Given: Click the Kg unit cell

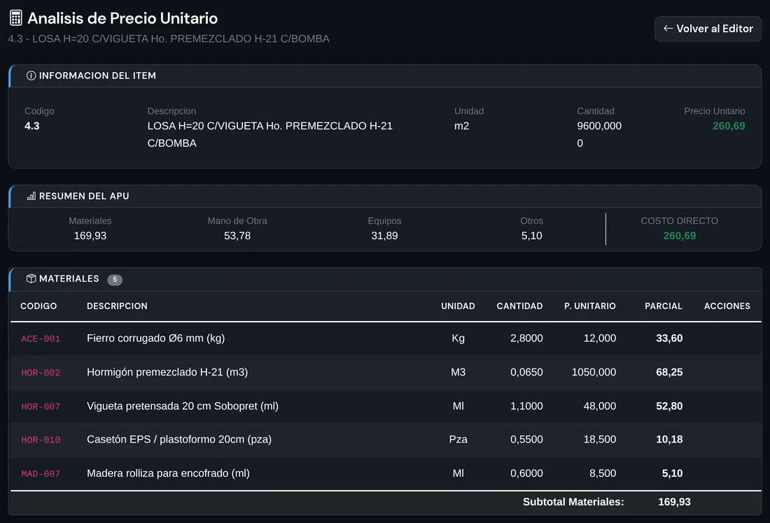Looking at the screenshot, I should [x=458, y=338].
